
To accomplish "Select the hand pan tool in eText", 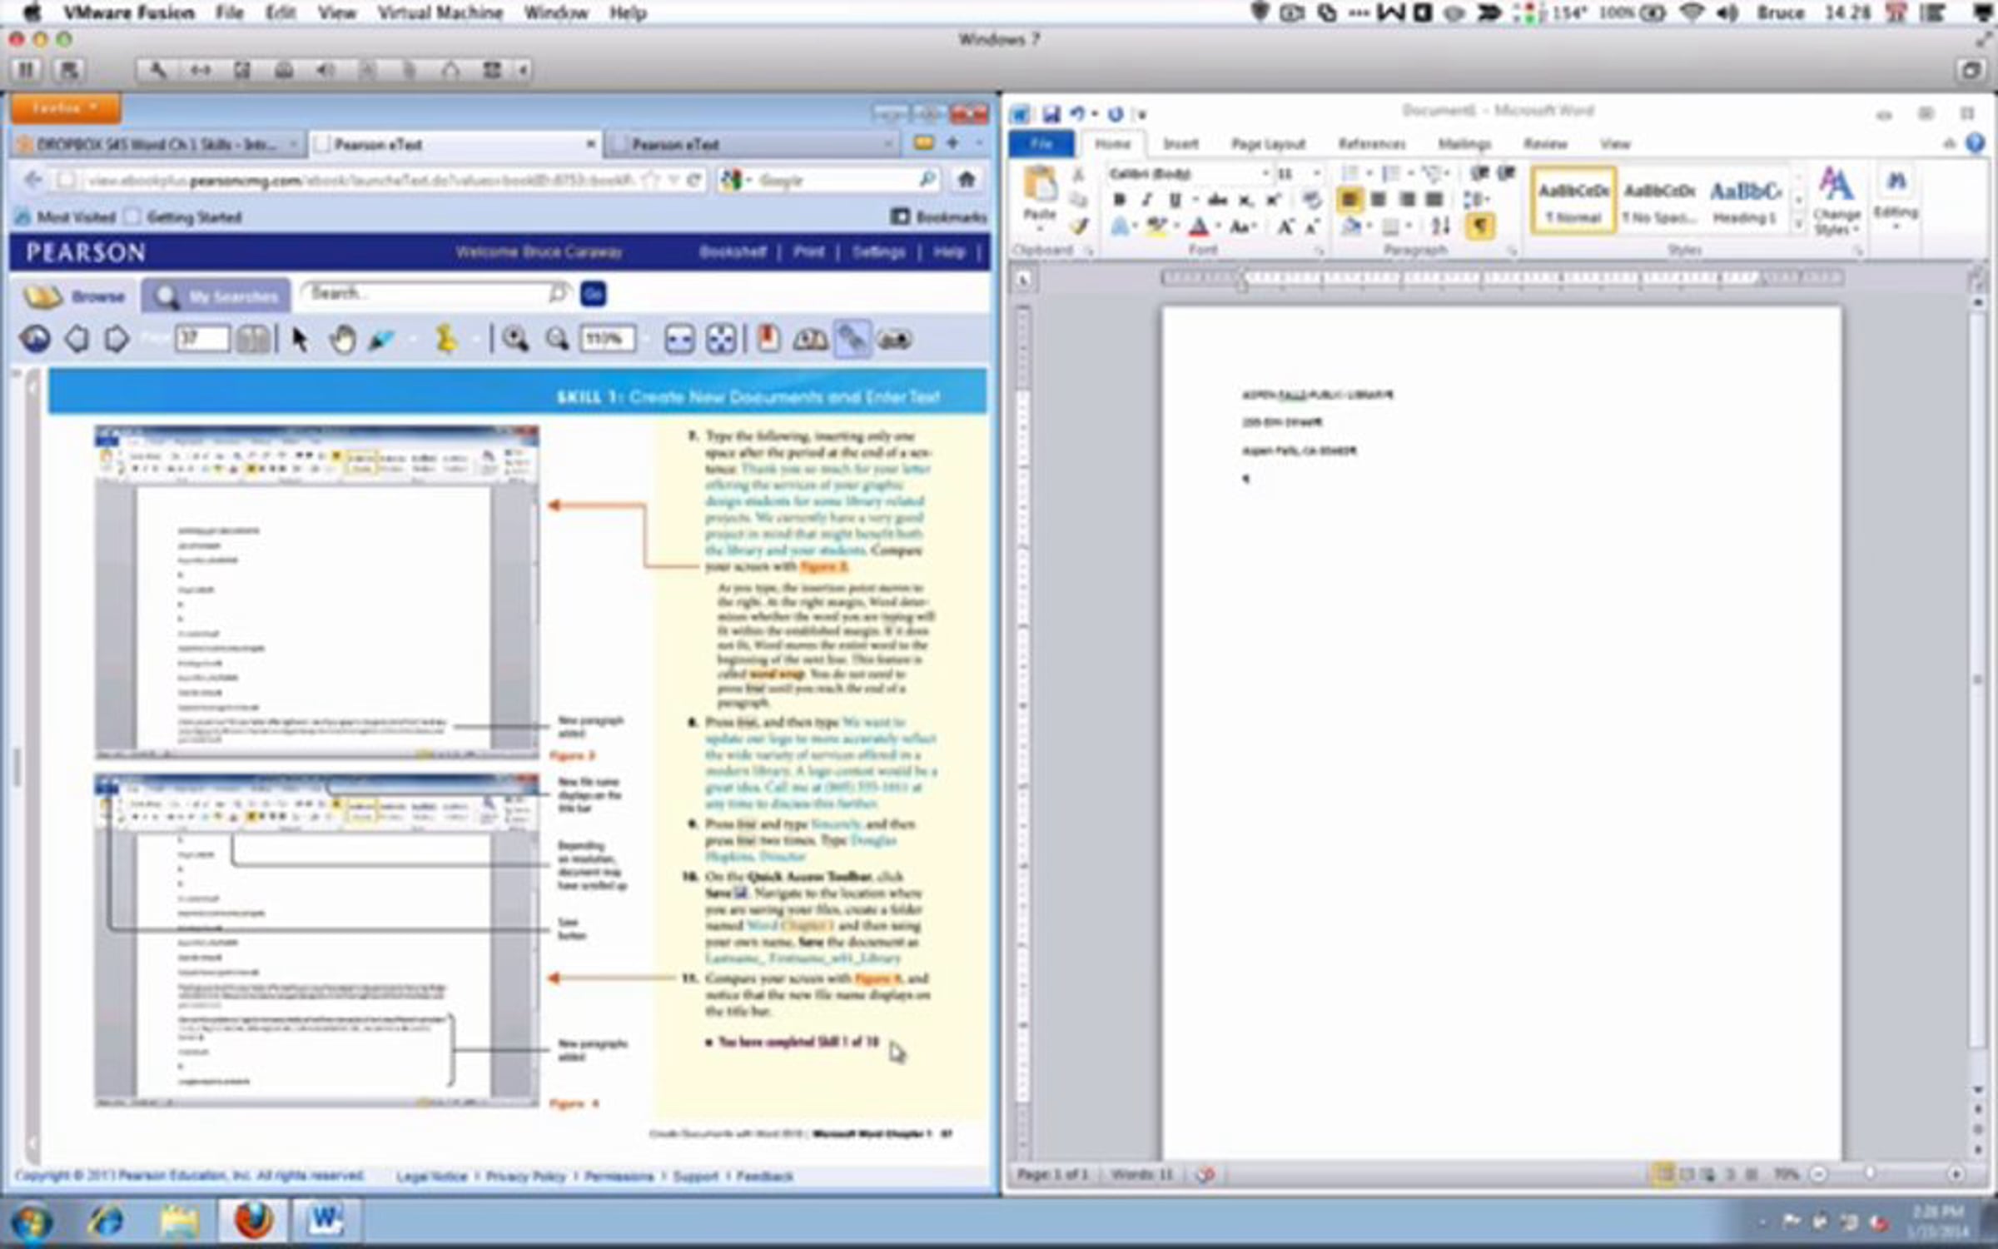I will pyautogui.click(x=342, y=339).
